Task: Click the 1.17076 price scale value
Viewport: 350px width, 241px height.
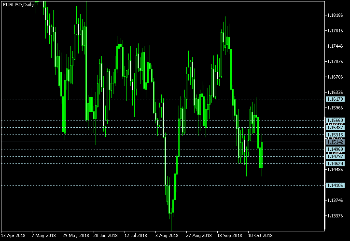Action: pos(335,62)
